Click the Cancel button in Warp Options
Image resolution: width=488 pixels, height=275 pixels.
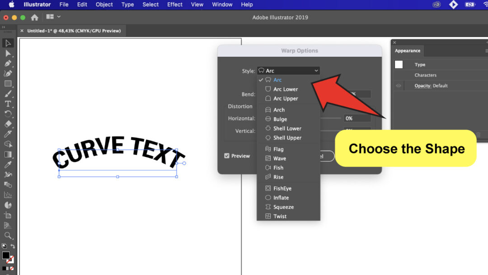pos(326,156)
